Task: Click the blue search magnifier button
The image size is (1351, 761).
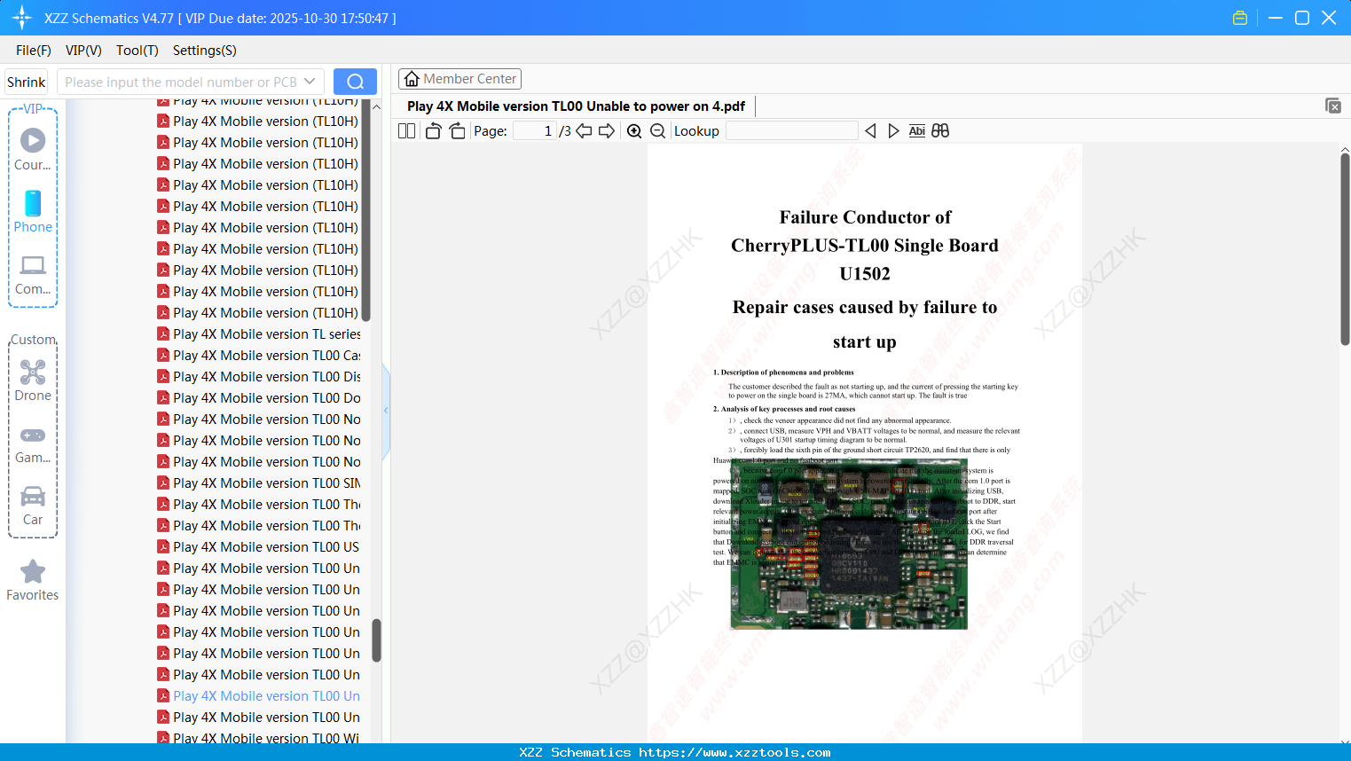Action: [355, 82]
